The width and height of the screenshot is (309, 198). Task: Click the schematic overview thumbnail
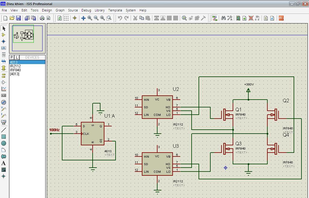point(27,38)
